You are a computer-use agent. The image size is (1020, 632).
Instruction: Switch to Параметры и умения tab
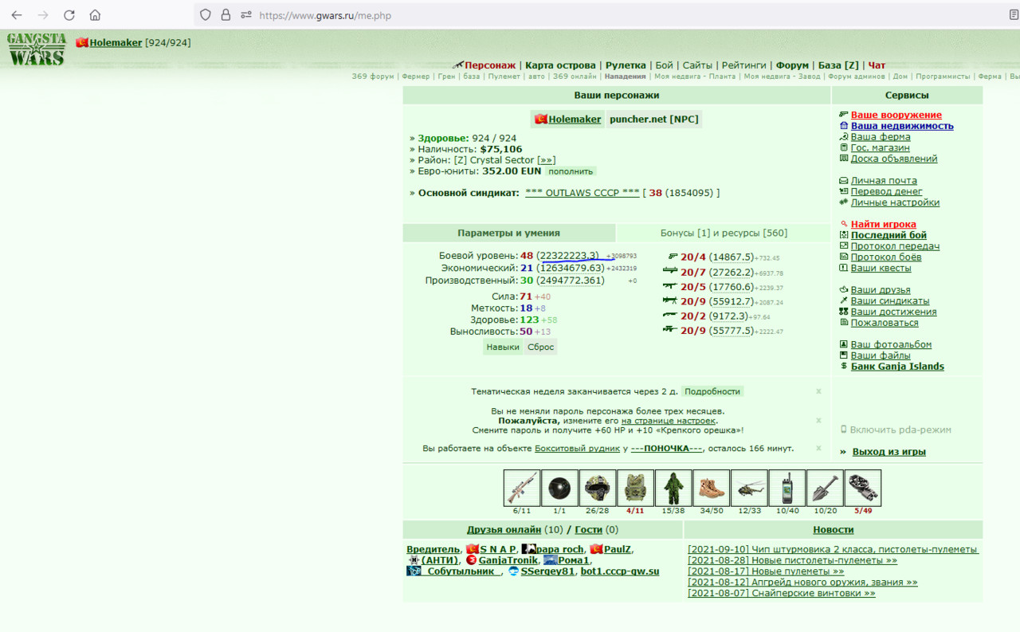[508, 233]
